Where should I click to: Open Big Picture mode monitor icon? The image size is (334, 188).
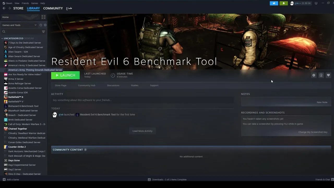(x=316, y=3)
